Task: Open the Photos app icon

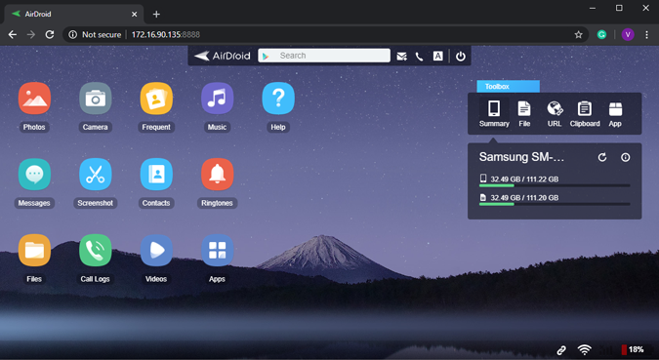Action: (34, 99)
